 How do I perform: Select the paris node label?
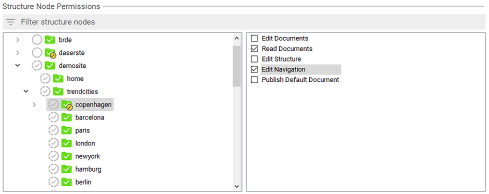pyautogui.click(x=83, y=130)
